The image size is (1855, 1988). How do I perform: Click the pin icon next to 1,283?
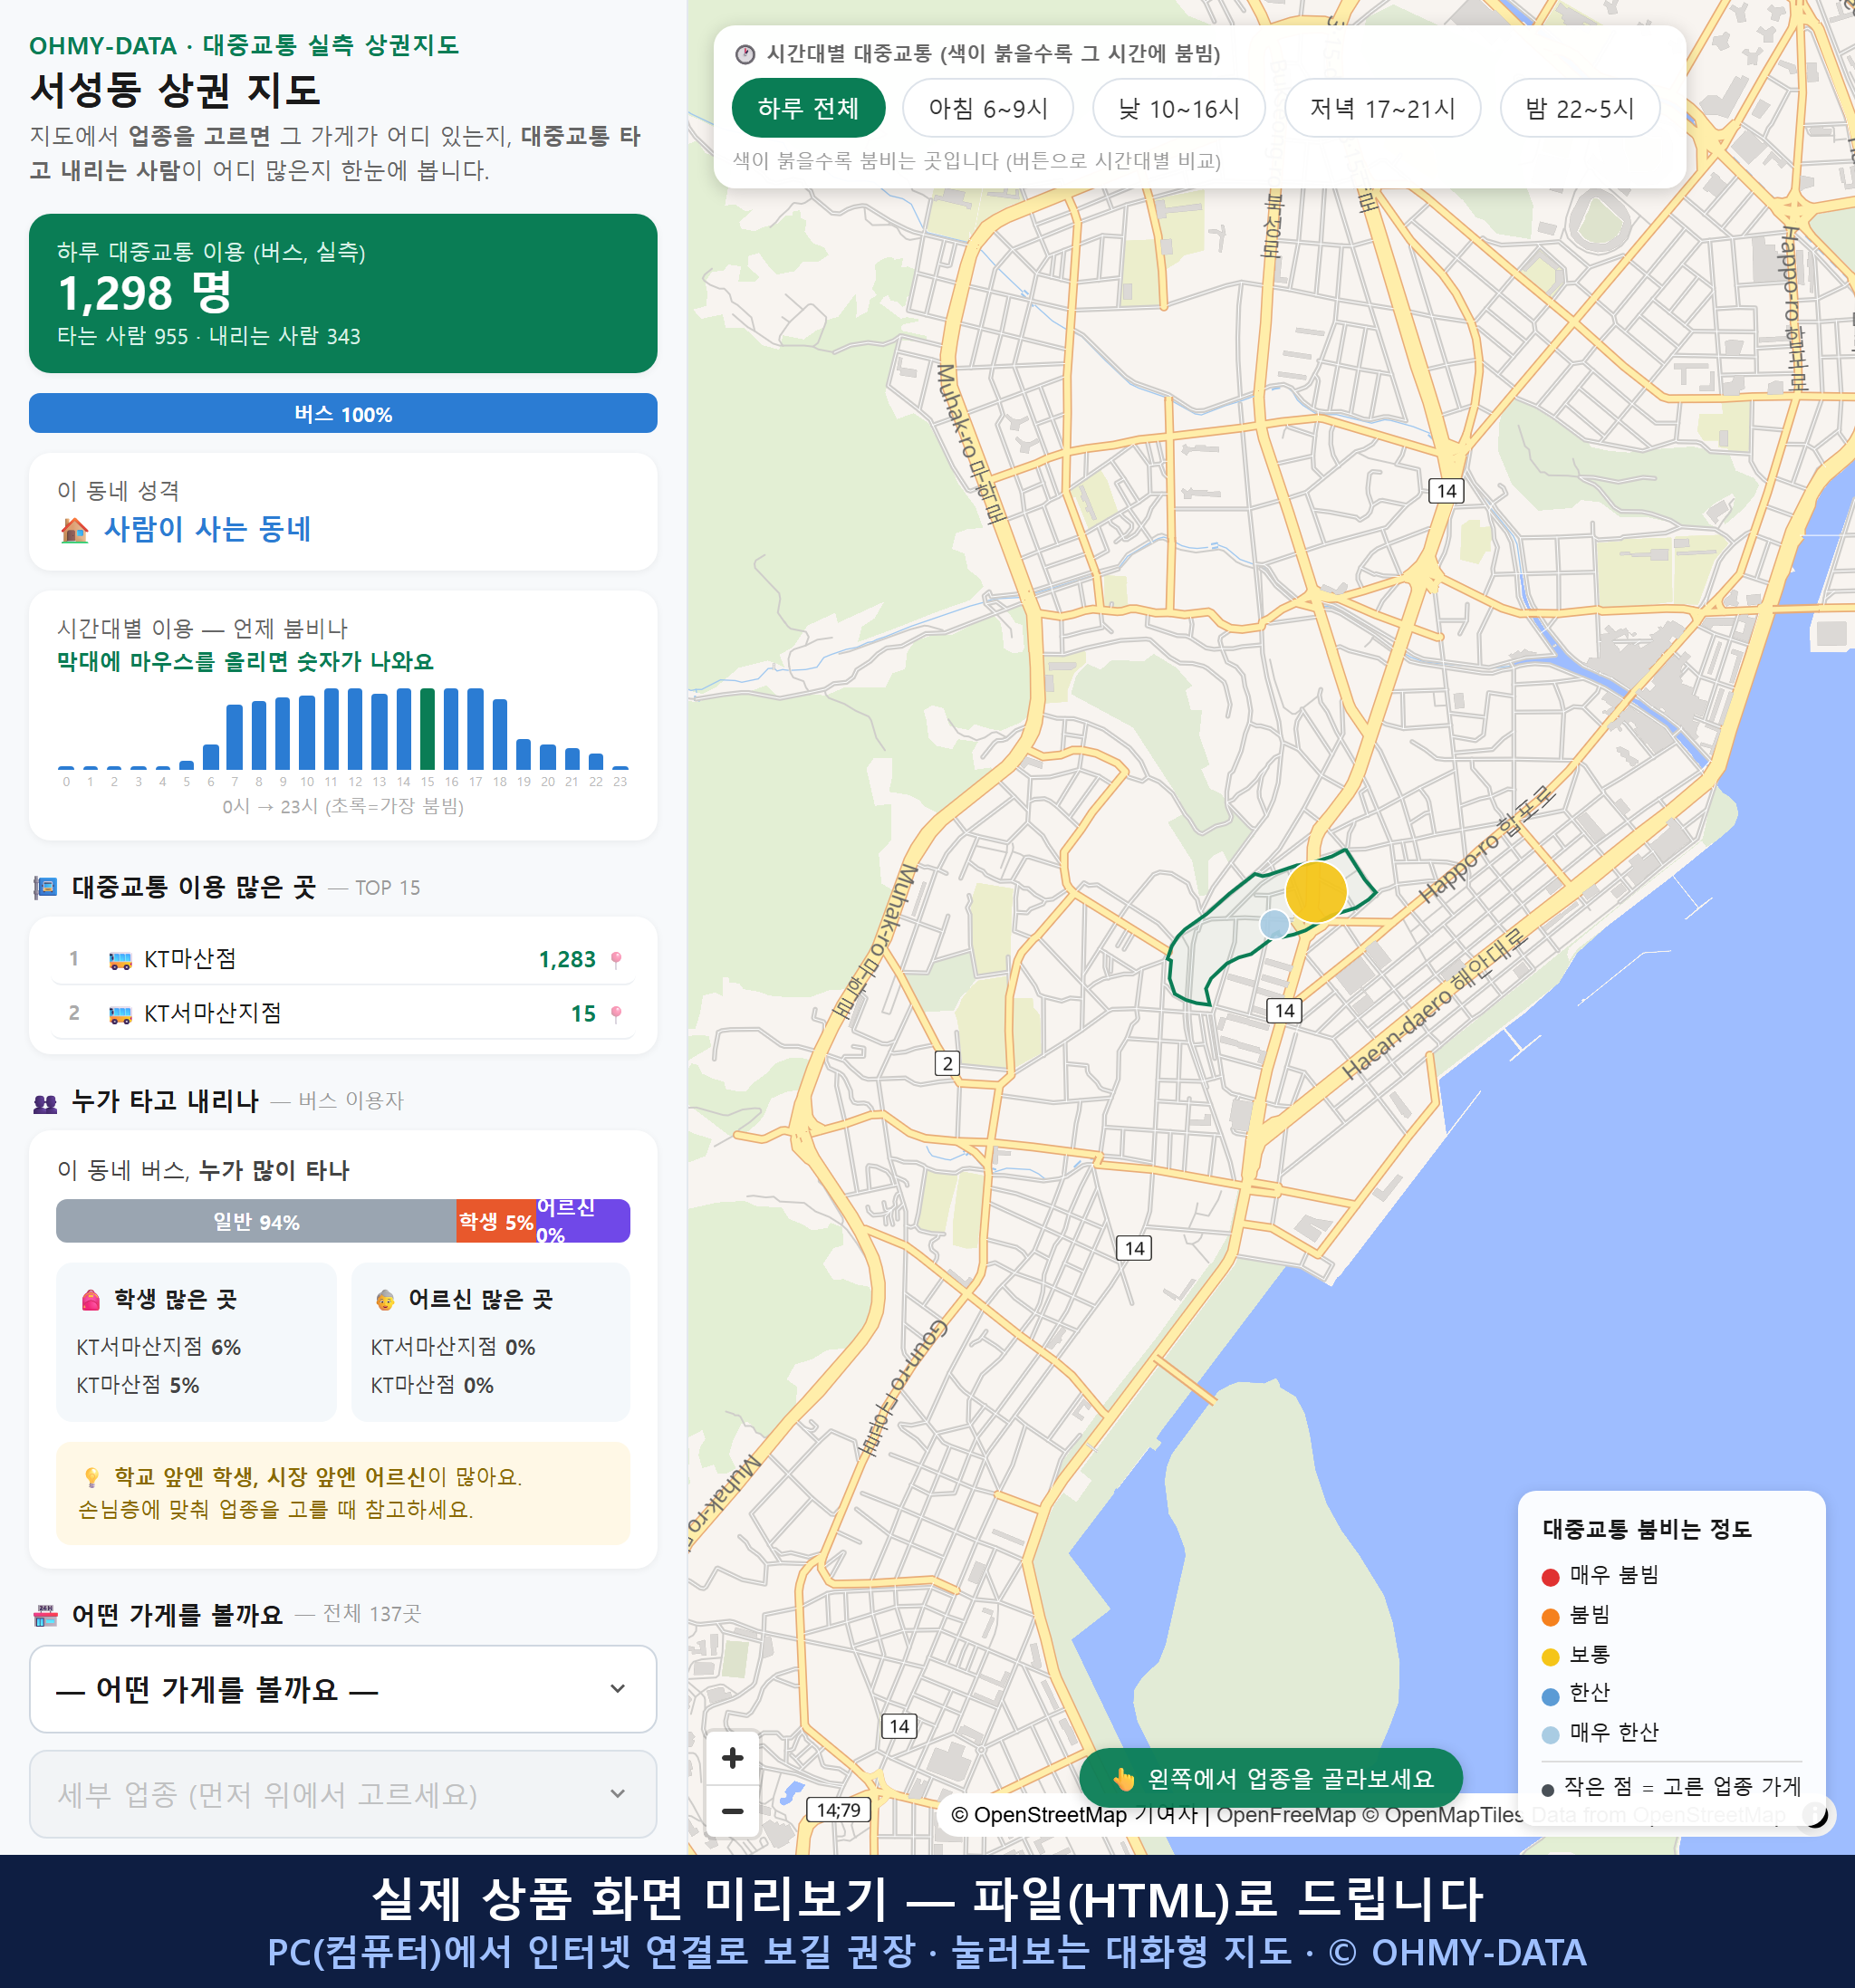(x=616, y=960)
